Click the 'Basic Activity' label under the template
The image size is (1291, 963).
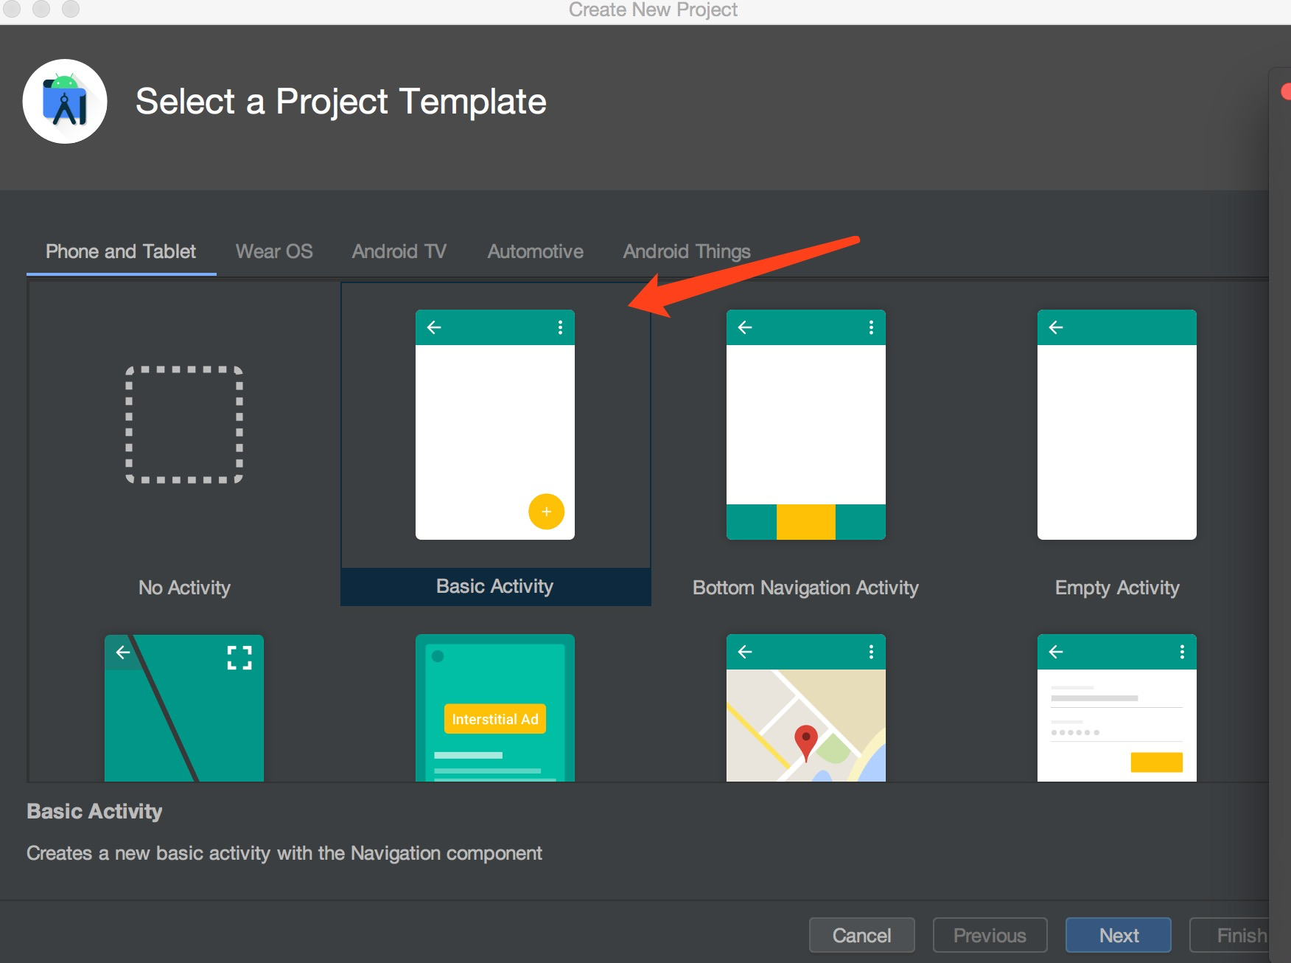click(494, 586)
